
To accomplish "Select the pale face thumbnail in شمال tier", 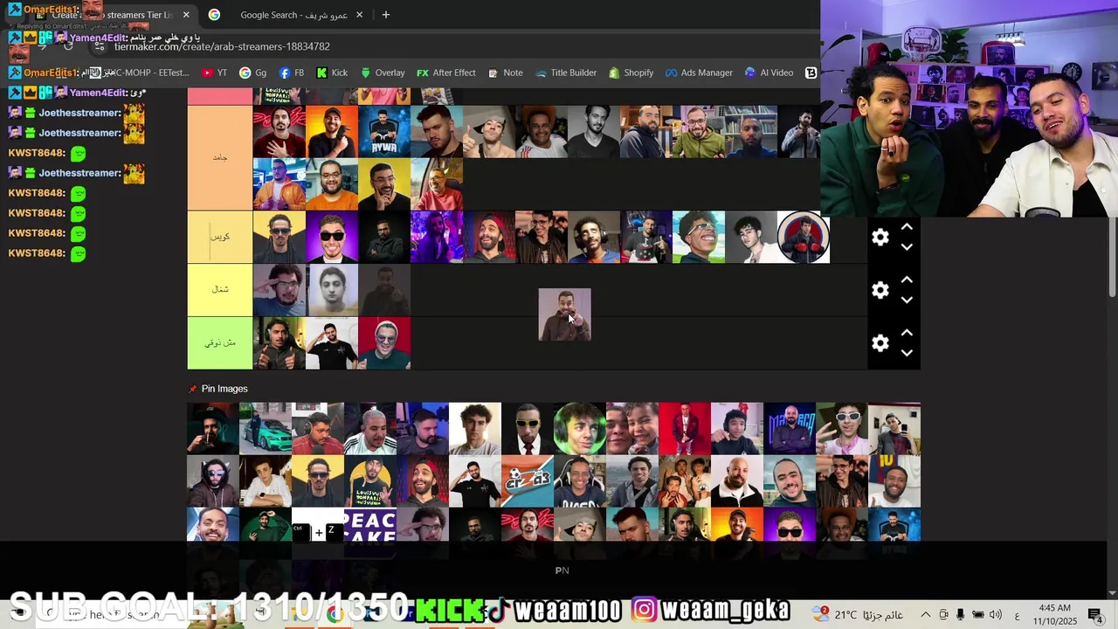I will pyautogui.click(x=332, y=290).
